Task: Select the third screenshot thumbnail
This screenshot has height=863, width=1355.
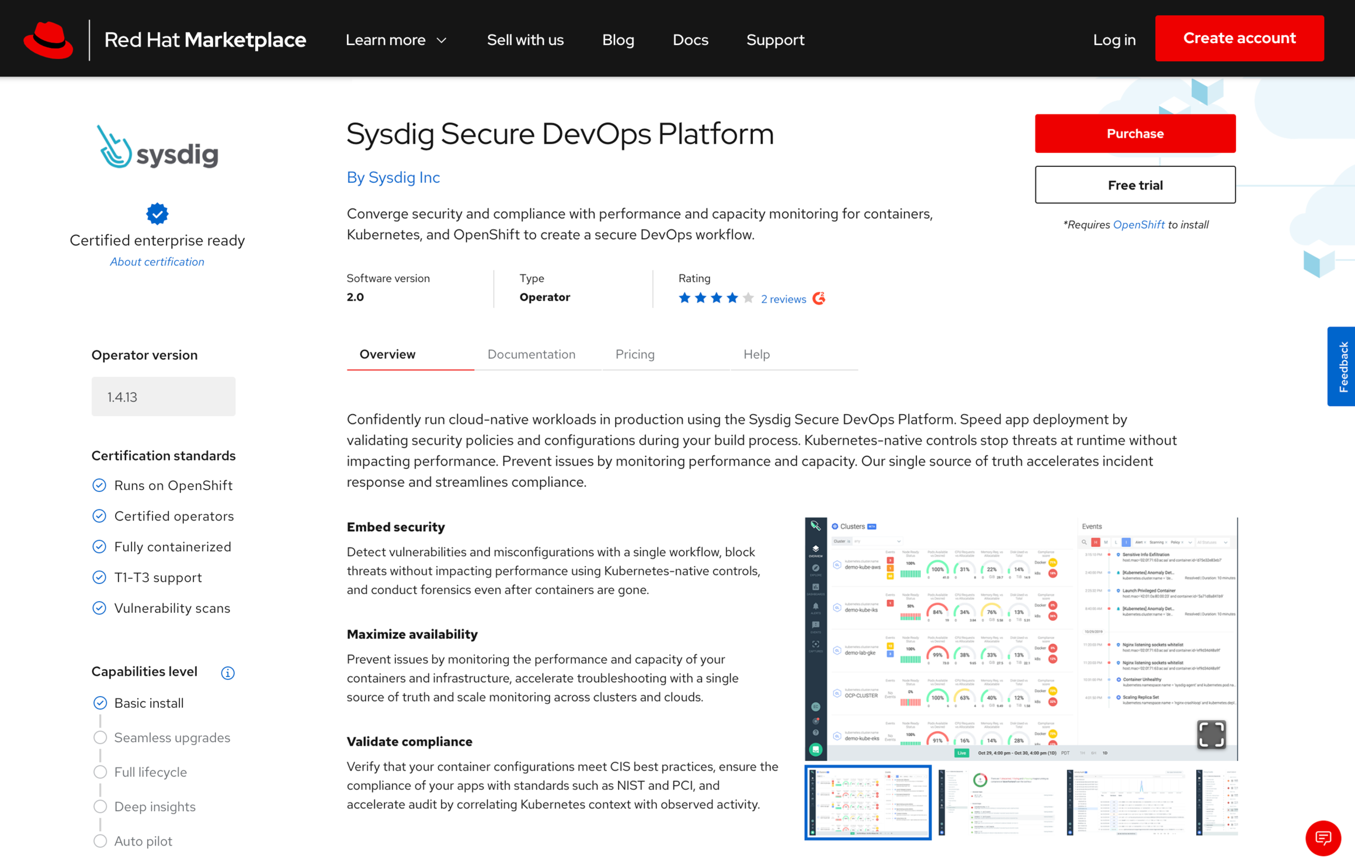Action: point(1125,803)
